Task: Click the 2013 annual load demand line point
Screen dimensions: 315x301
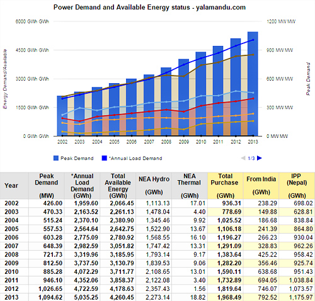Action: [x=253, y=40]
